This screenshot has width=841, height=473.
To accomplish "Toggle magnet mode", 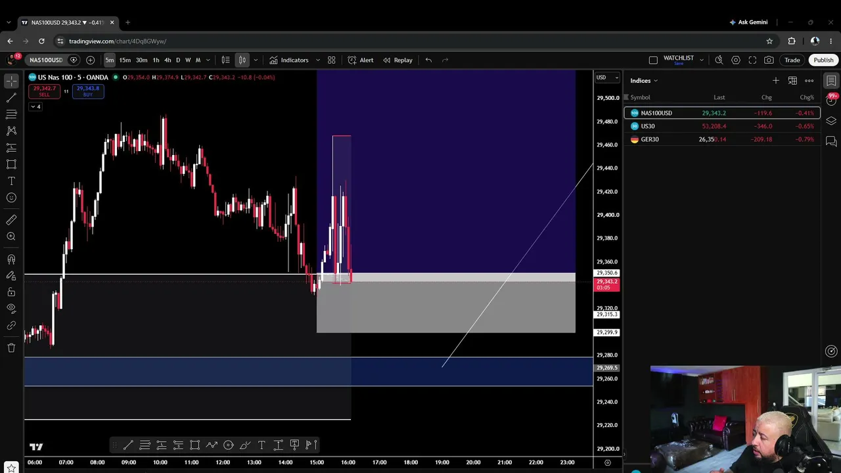I will (11, 259).
